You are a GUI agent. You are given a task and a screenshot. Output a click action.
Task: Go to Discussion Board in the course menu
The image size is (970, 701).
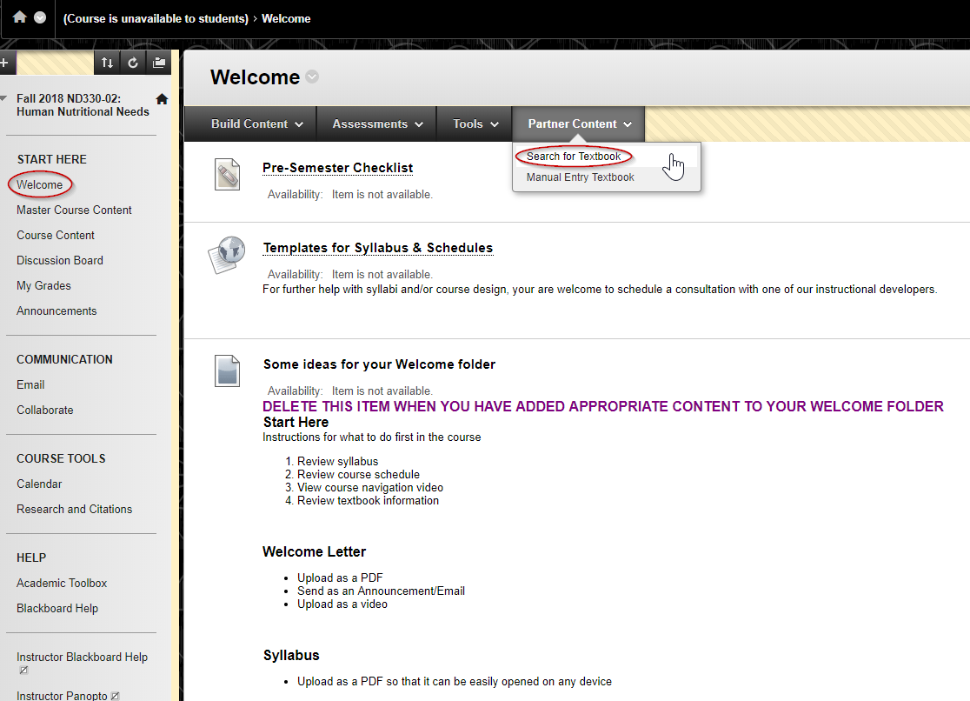59,260
